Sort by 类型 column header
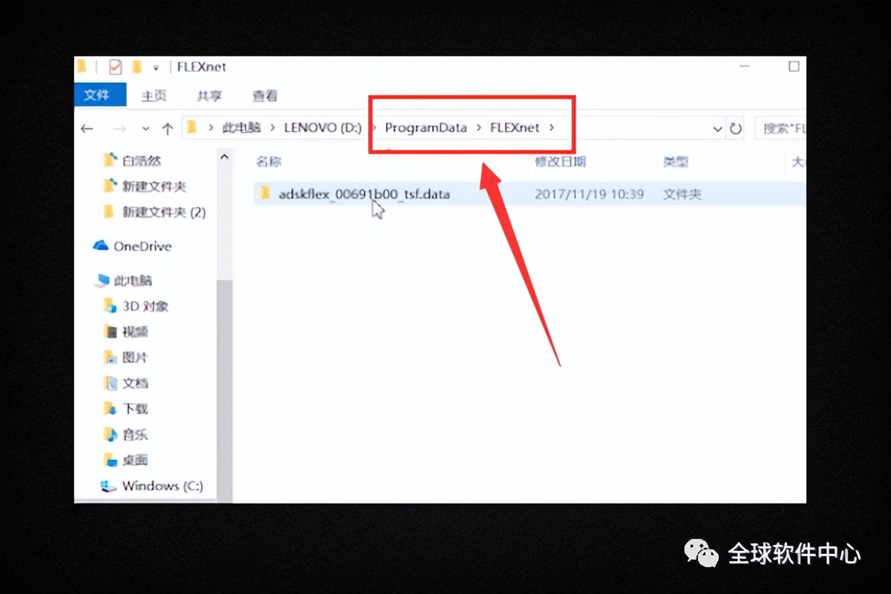 tap(676, 161)
